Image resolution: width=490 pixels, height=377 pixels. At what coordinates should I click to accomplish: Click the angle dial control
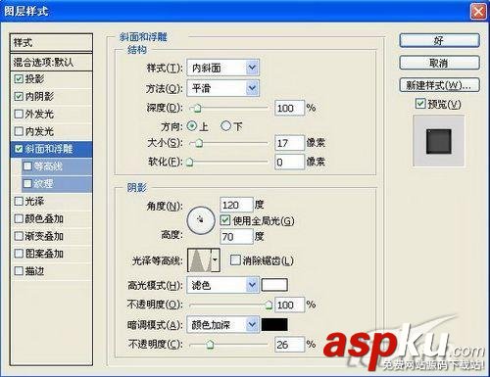[x=201, y=220]
